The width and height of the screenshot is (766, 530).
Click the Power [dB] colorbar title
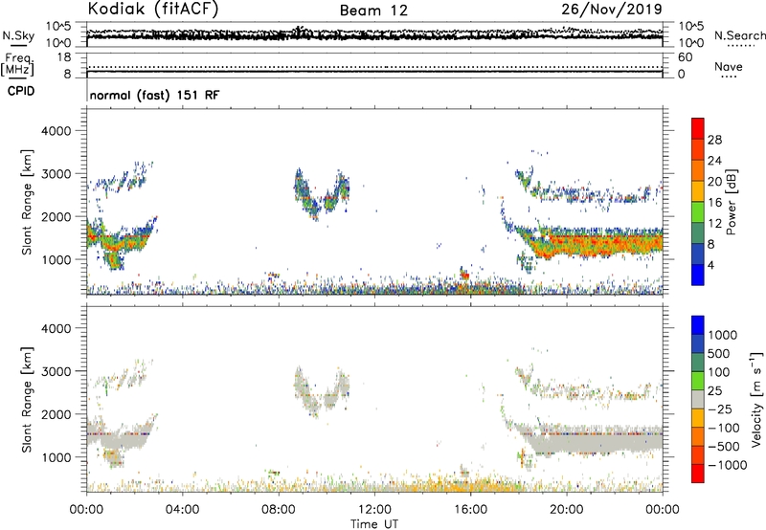[x=731, y=202]
